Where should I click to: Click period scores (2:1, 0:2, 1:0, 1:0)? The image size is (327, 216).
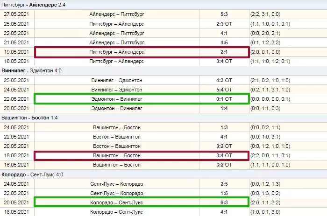[270, 80]
